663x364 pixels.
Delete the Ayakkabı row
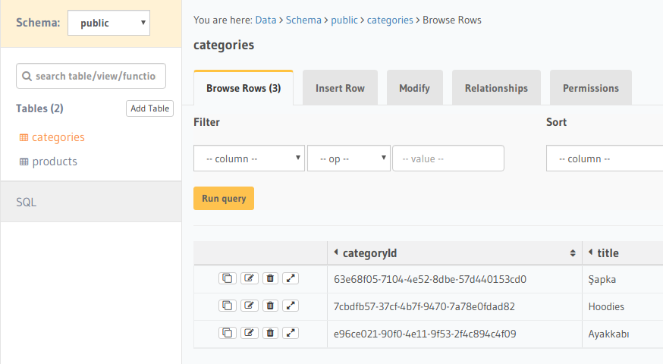pyautogui.click(x=269, y=333)
